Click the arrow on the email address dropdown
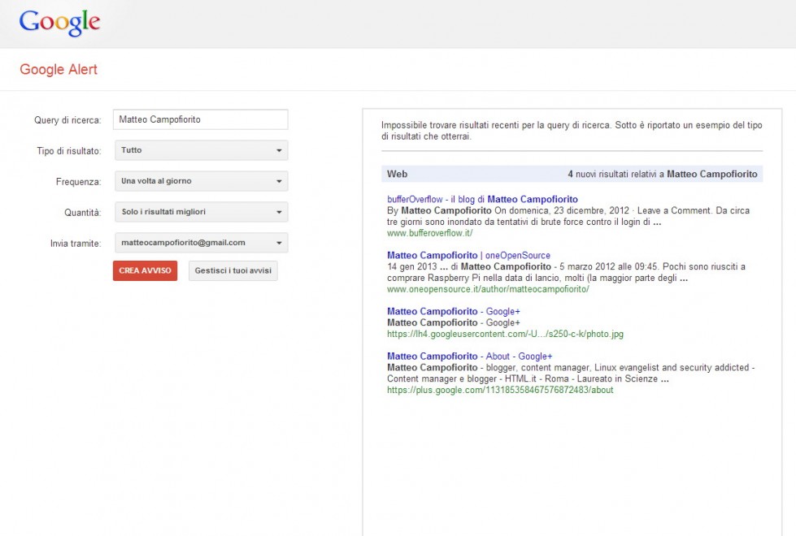Screen dimensions: 796x536 pyautogui.click(x=279, y=243)
